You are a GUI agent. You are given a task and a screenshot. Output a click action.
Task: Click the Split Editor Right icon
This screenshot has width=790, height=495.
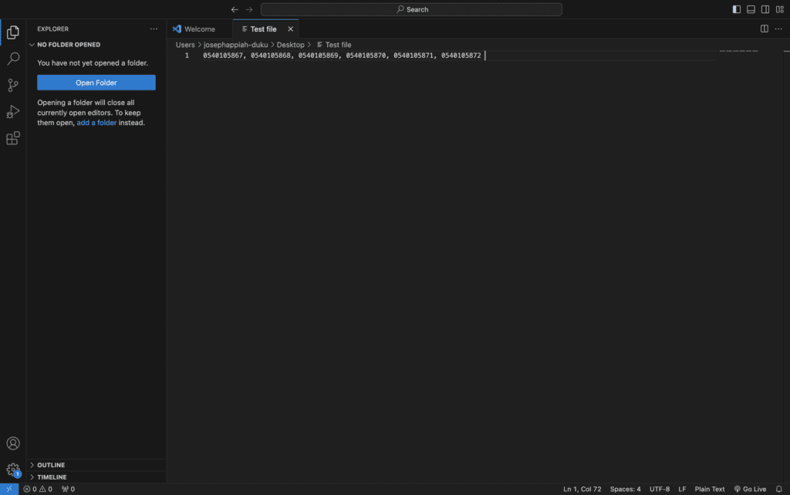click(764, 29)
